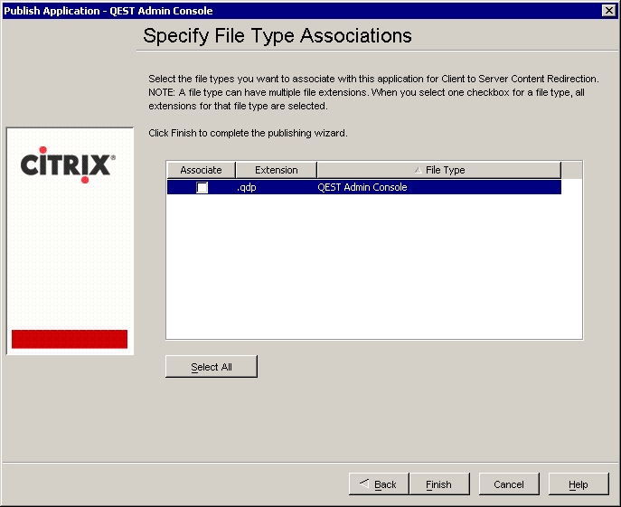Select the .qdp extension cell
Image resolution: width=621 pixels, height=507 pixels.
pos(246,188)
